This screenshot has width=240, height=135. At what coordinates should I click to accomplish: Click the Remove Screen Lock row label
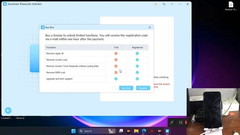tap(57, 60)
